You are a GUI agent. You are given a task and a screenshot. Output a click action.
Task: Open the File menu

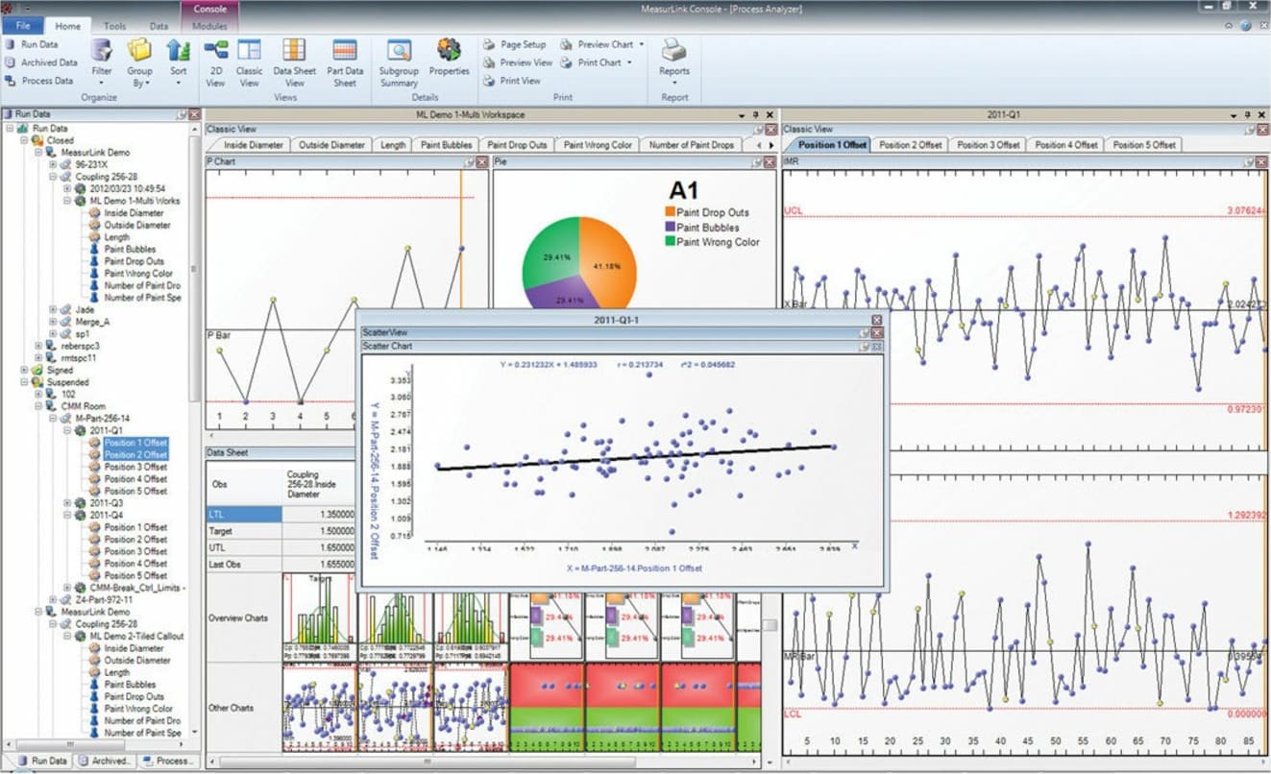click(23, 26)
